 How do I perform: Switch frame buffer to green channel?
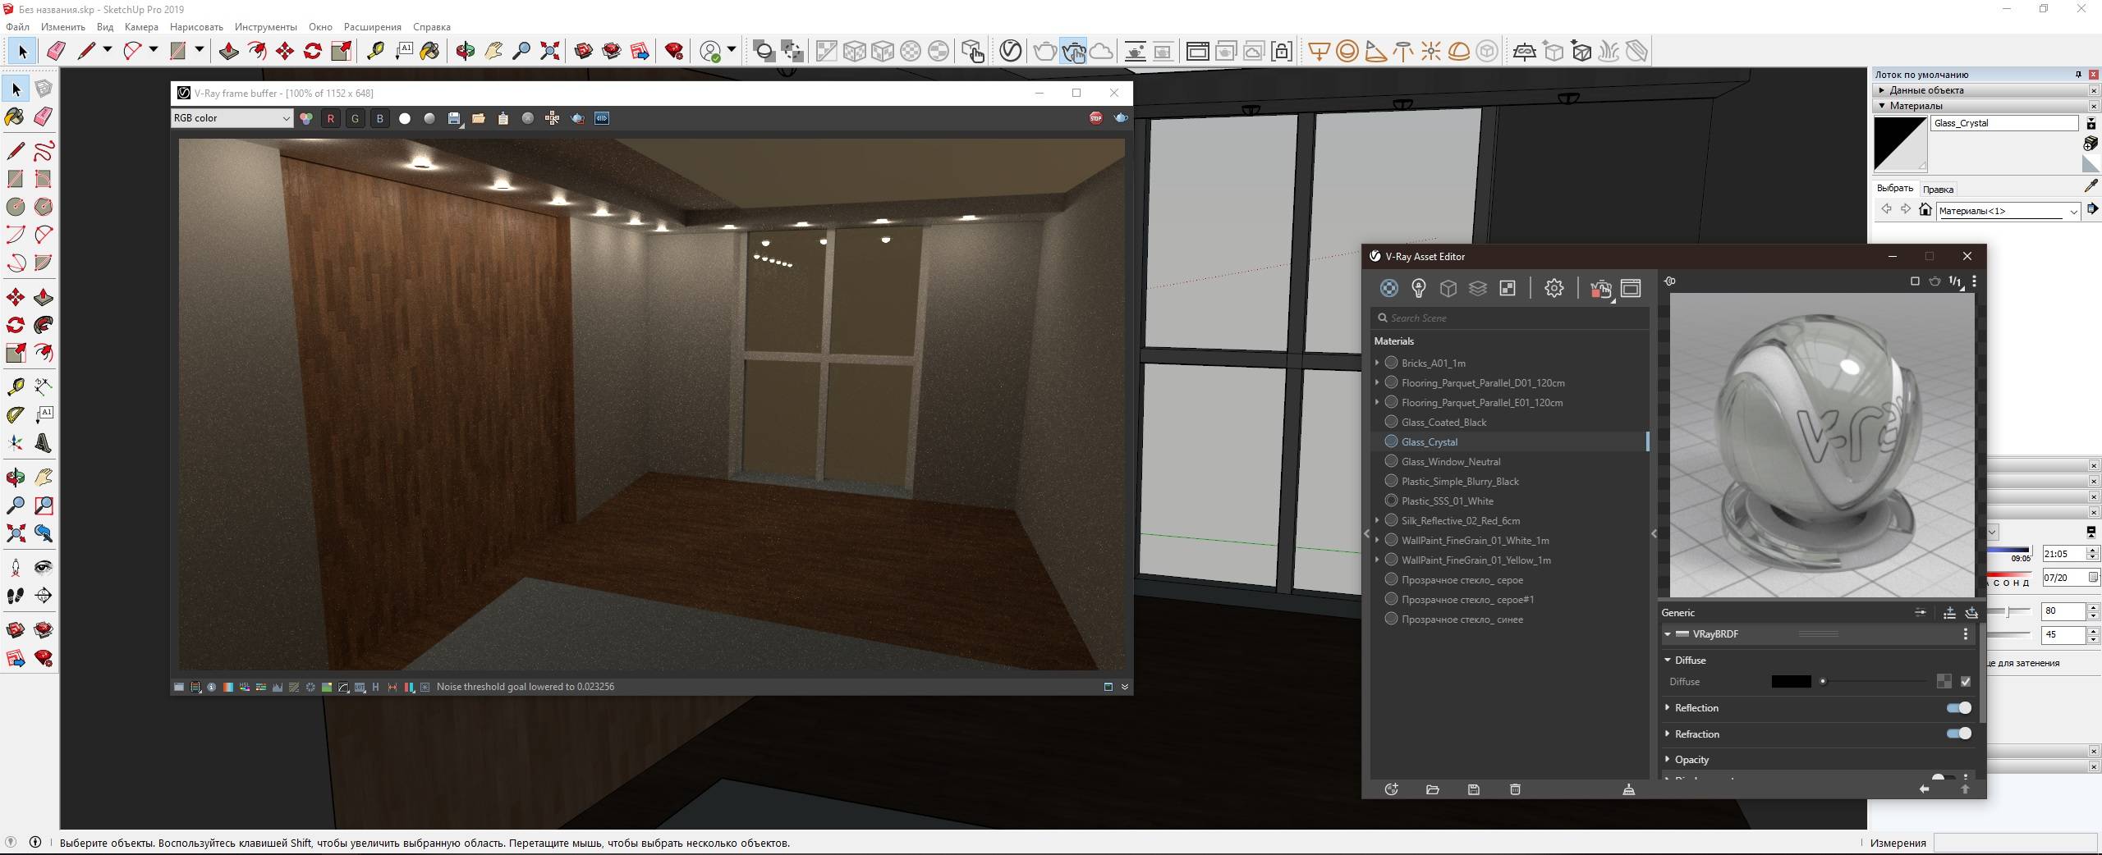pyautogui.click(x=356, y=118)
